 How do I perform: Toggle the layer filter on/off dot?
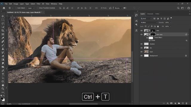(x=171, y=18)
